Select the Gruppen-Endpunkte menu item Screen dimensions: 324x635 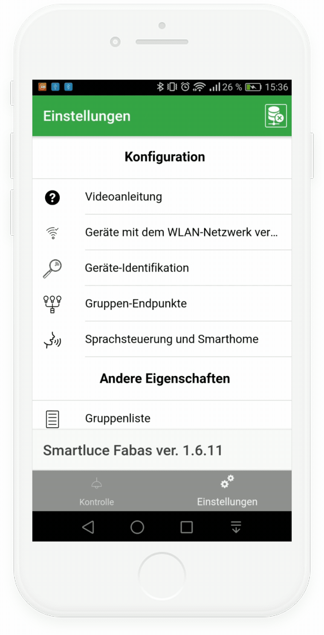[x=162, y=304]
